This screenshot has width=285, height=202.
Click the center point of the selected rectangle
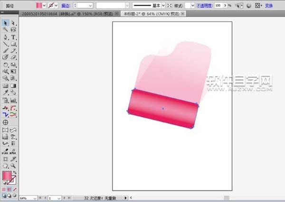click(162, 109)
